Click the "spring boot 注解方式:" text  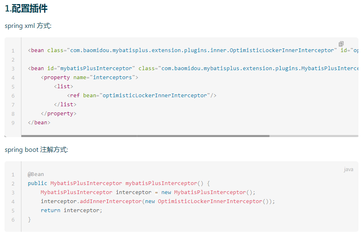[36, 150]
